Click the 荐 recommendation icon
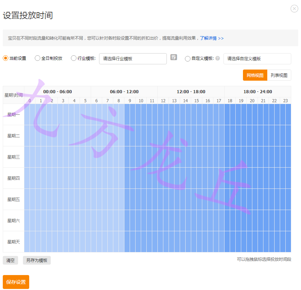Viewport: 301px width, 290px height. pyautogui.click(x=173, y=57)
